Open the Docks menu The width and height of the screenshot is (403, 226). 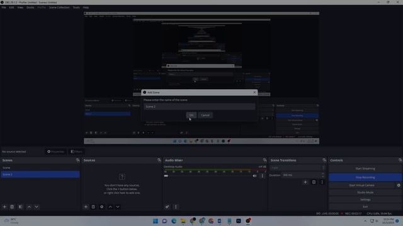click(x=30, y=8)
